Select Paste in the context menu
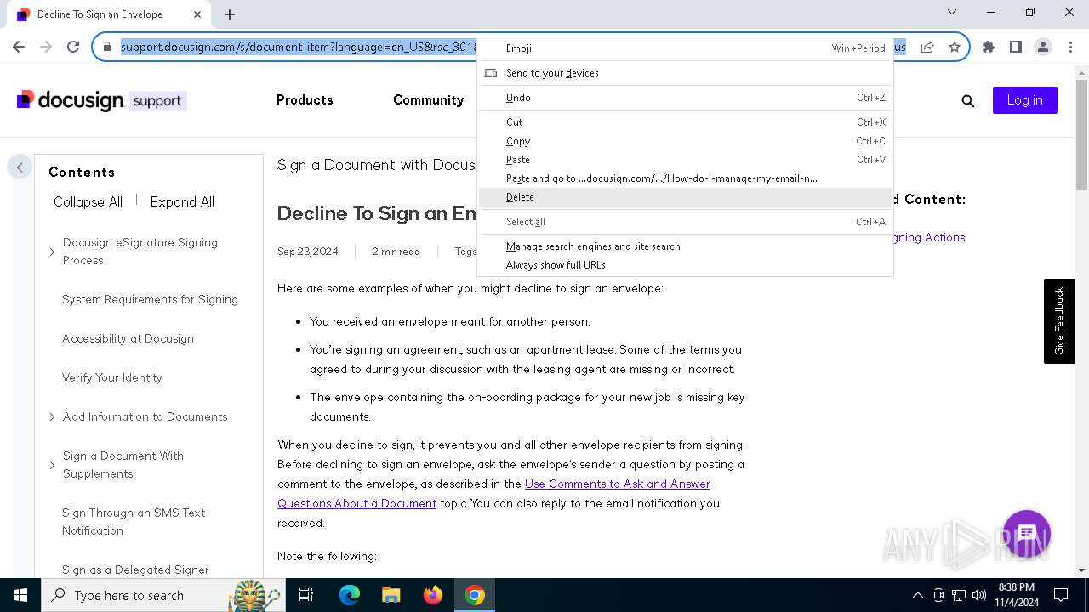 pos(685,160)
